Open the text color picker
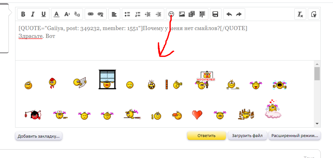The width and height of the screenshot is (333, 158). (x=57, y=14)
